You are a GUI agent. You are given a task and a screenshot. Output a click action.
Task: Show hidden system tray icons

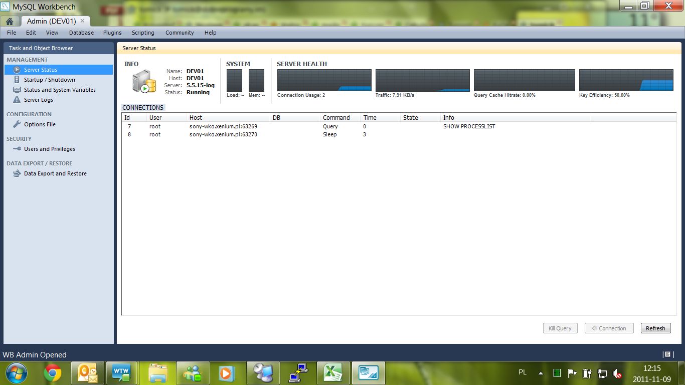541,373
